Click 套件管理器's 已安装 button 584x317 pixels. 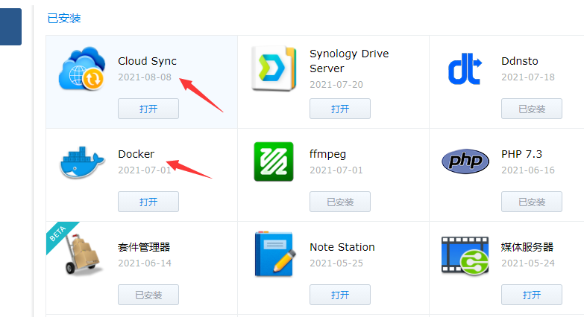[x=148, y=295]
